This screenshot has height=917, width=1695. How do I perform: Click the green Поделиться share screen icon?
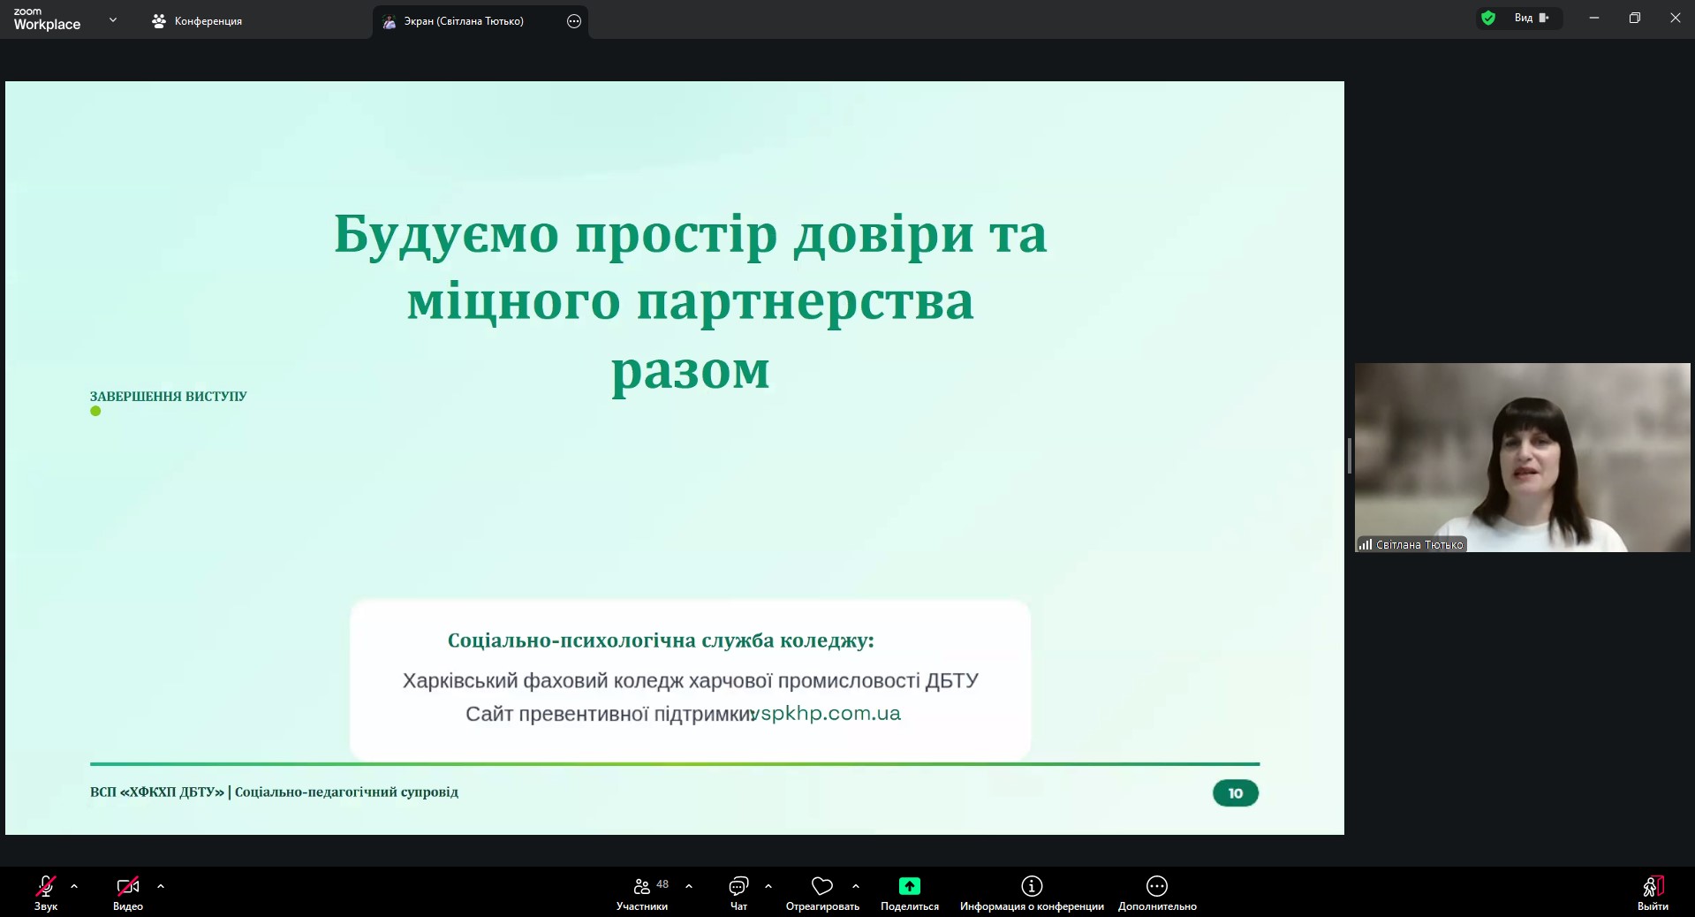tap(910, 886)
